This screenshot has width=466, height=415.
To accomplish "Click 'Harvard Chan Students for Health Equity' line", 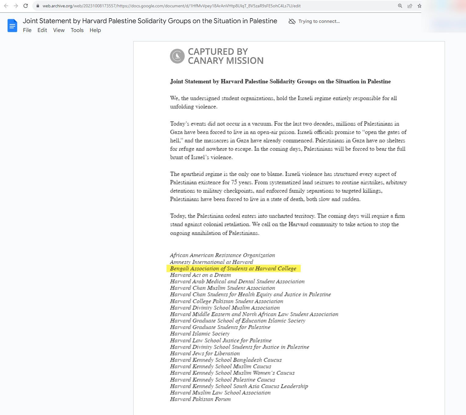I will pyautogui.click(x=250, y=294).
